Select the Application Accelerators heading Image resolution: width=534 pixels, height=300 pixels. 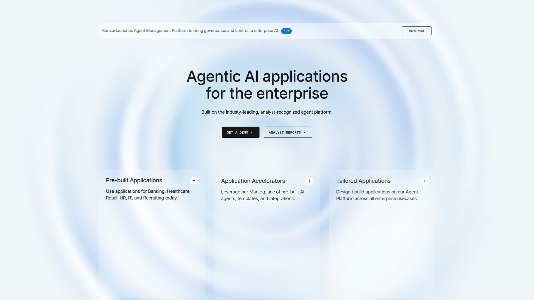click(253, 181)
